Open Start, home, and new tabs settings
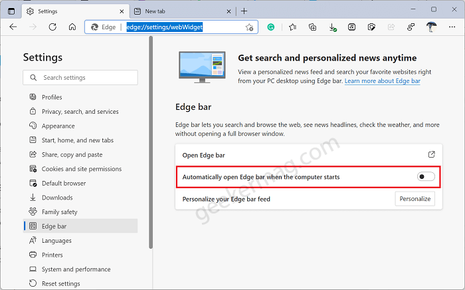This screenshot has width=465, height=290. pyautogui.click(x=80, y=140)
